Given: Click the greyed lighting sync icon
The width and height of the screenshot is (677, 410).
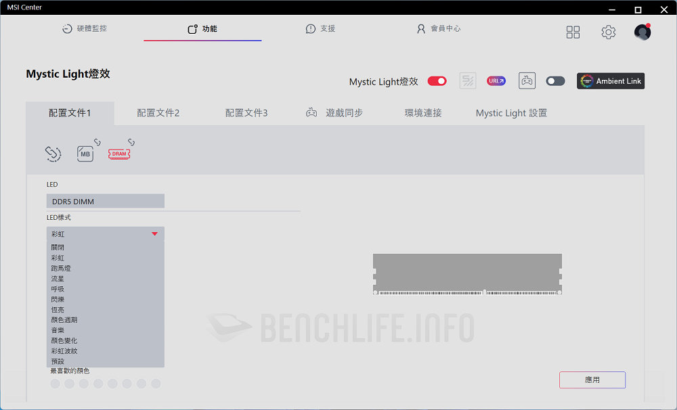Looking at the screenshot, I should [x=468, y=81].
